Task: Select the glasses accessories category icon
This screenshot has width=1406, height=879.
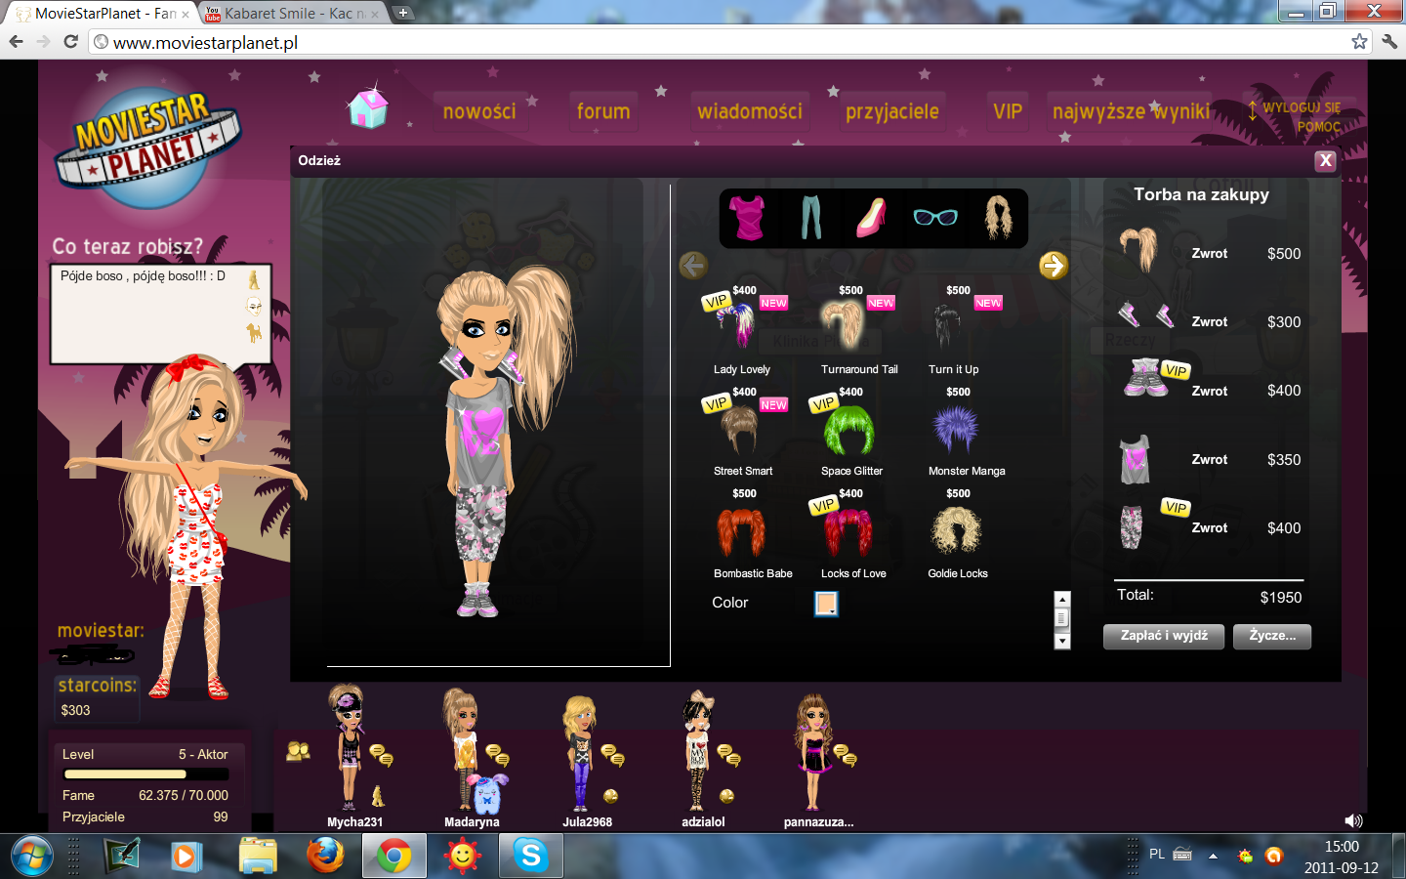Action: pos(935,217)
